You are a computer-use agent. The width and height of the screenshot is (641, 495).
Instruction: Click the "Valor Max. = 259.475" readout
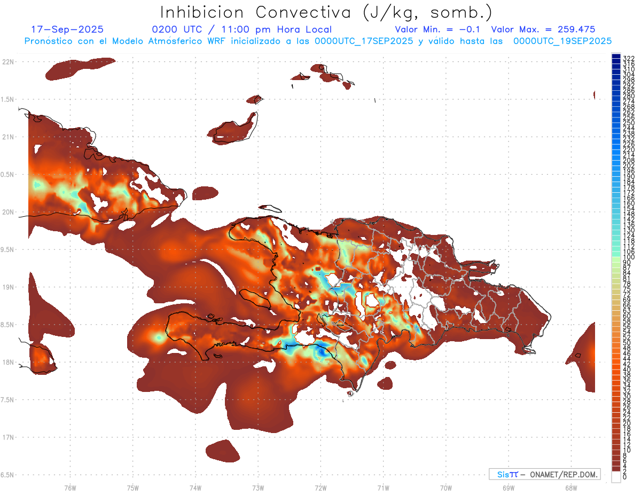[543, 30]
